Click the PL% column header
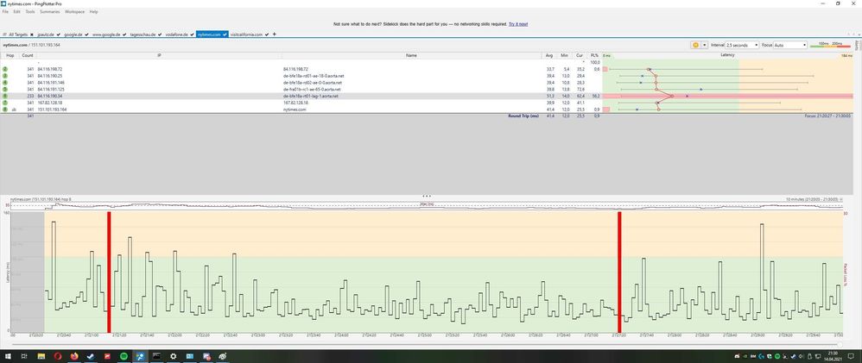Viewport: 862px width, 363px height. pos(594,55)
